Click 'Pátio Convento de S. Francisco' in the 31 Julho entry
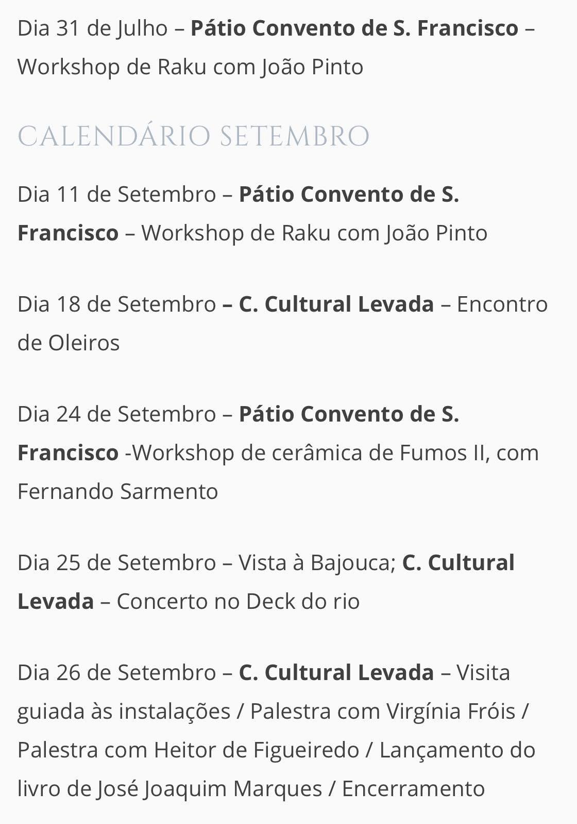This screenshot has width=577, height=824. [x=354, y=28]
